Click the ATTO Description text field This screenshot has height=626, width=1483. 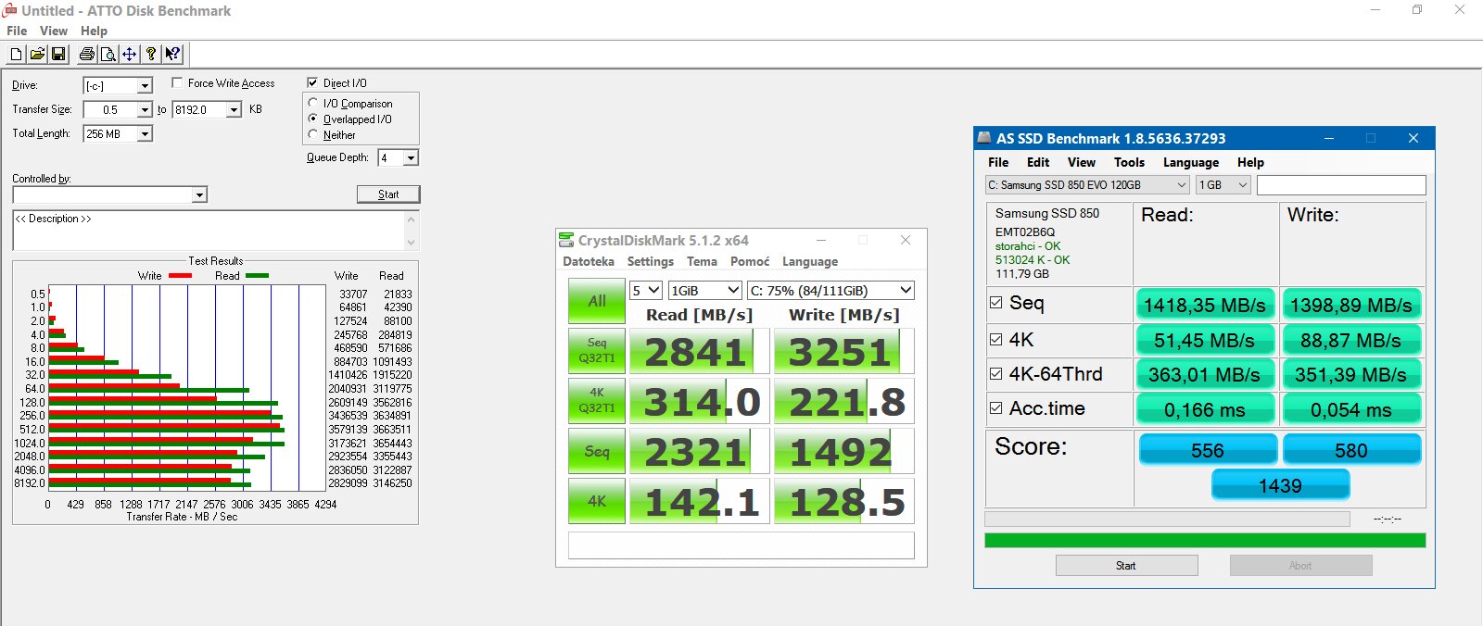209,231
